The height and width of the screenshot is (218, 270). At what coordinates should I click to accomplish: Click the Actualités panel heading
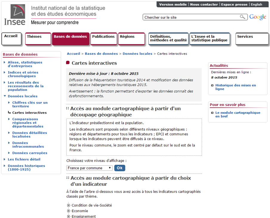tap(219, 66)
